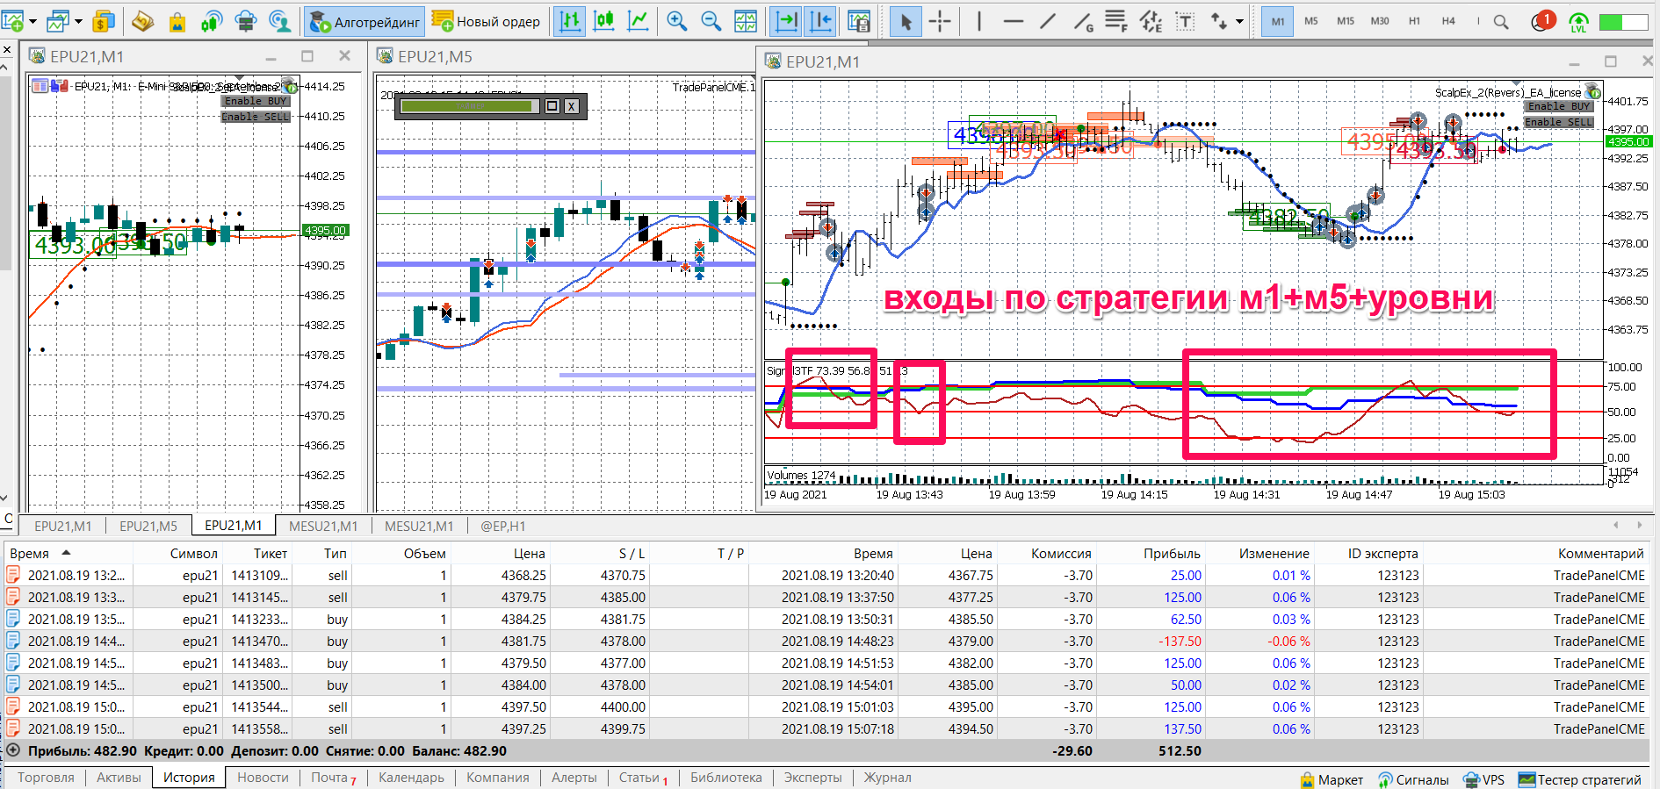
Task: Select the first MESU21,M1 chart tab
Action: click(x=323, y=526)
